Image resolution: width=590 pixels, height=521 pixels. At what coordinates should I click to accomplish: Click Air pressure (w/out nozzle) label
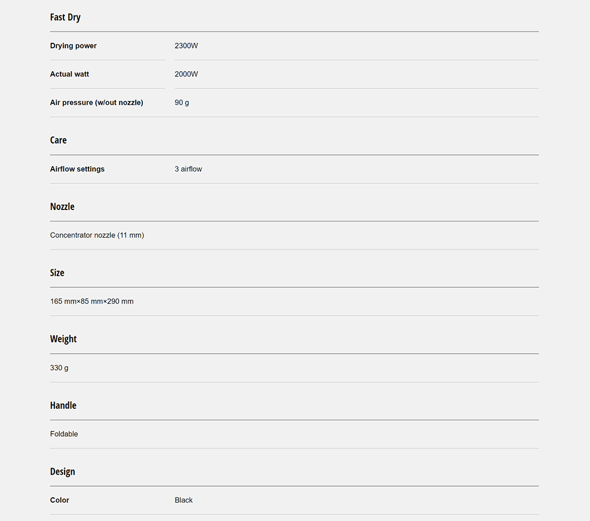(x=97, y=103)
